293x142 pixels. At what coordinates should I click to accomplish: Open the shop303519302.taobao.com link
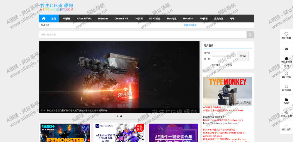(223, 120)
